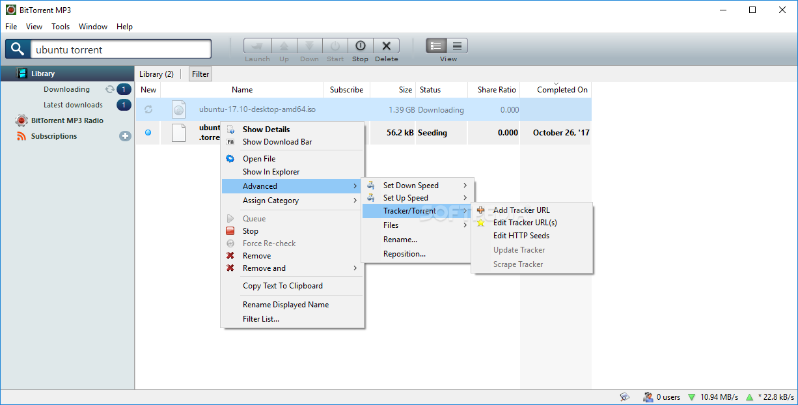Click the Add Tracker URL plus icon
The height and width of the screenshot is (405, 798).
481,210
